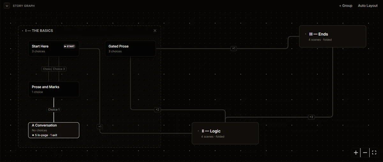Remove the I — THE BASICS group with X
Image resolution: width=383 pixels, height=162 pixels.
pos(155,31)
